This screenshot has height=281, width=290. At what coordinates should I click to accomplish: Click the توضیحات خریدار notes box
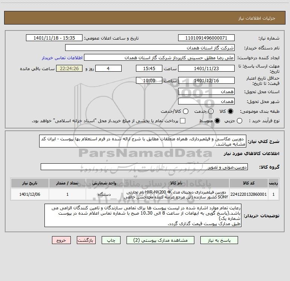[143, 215]
